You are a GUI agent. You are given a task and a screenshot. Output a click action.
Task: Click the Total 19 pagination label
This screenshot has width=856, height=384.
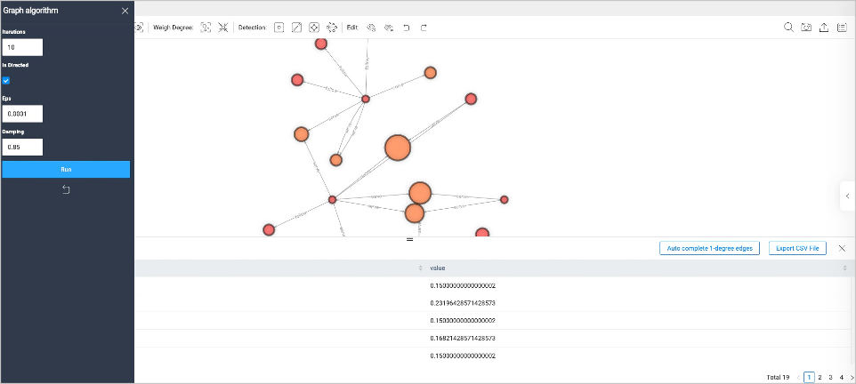tap(778, 377)
